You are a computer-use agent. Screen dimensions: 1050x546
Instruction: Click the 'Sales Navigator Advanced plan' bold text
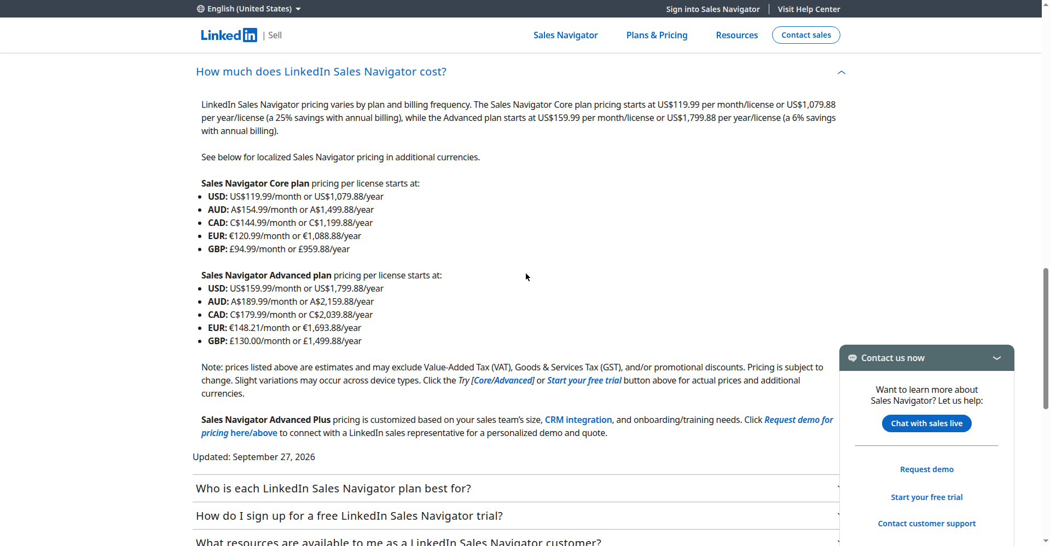coord(266,275)
